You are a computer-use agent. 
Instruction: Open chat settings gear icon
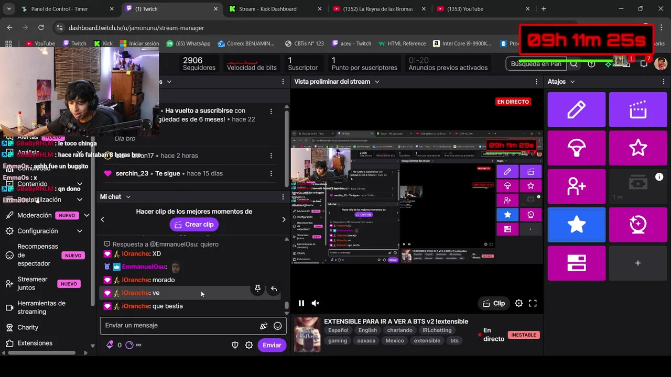click(249, 345)
